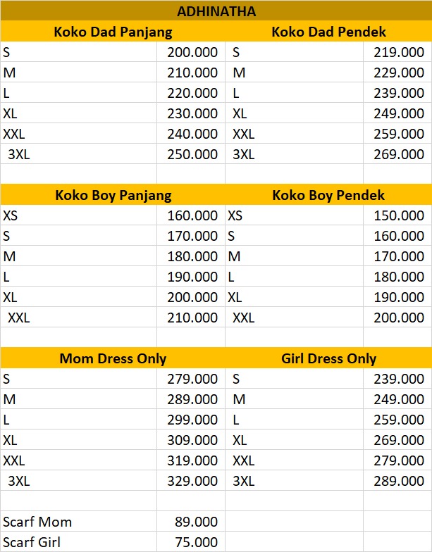Screen dimensions: 432x552
Task: Click the Girl Dress Only header
Action: click(328, 358)
